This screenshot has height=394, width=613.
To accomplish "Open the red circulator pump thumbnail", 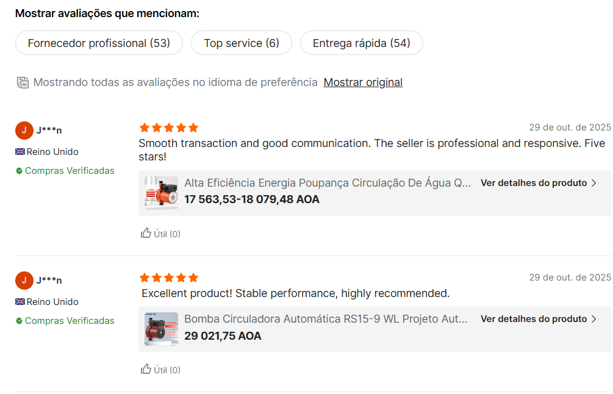I will [162, 329].
